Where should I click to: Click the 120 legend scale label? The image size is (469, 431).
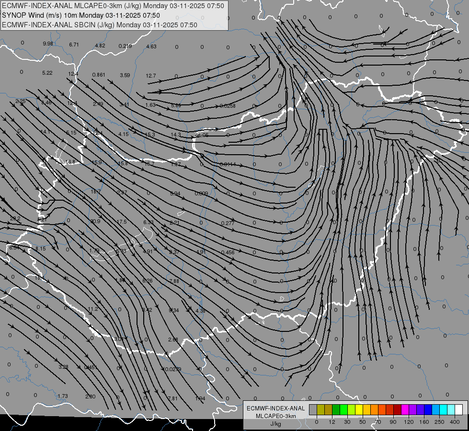tap(409, 422)
